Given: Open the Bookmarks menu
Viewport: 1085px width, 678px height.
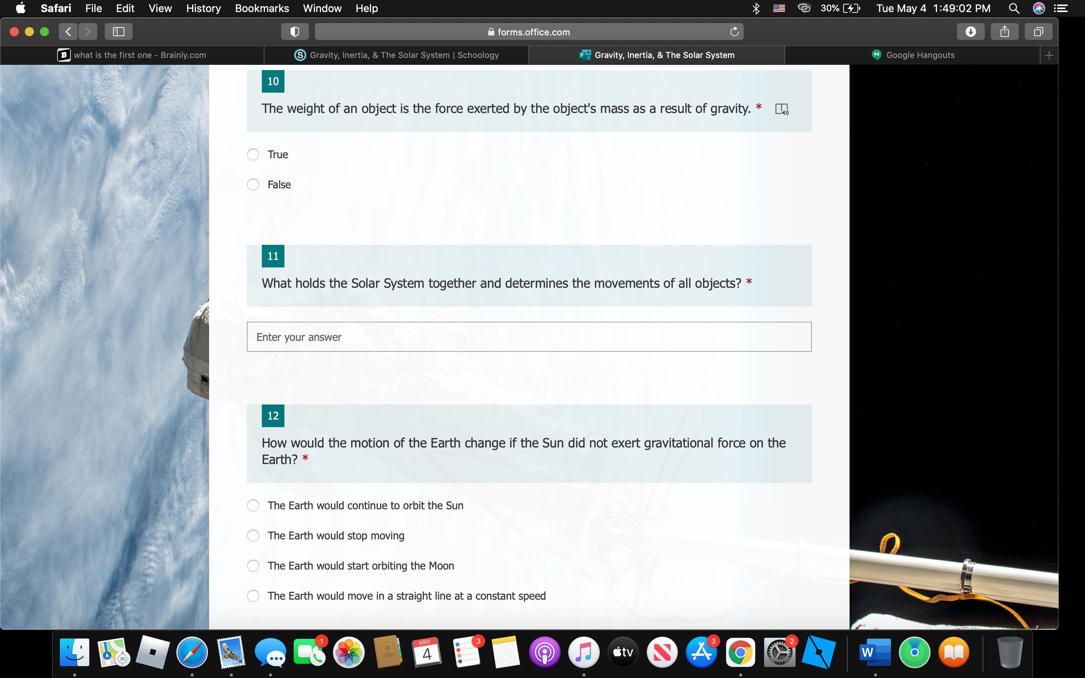Looking at the screenshot, I should tap(262, 8).
